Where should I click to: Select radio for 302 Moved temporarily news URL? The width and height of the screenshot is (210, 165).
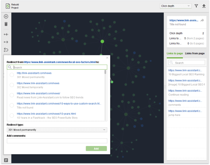12,85
